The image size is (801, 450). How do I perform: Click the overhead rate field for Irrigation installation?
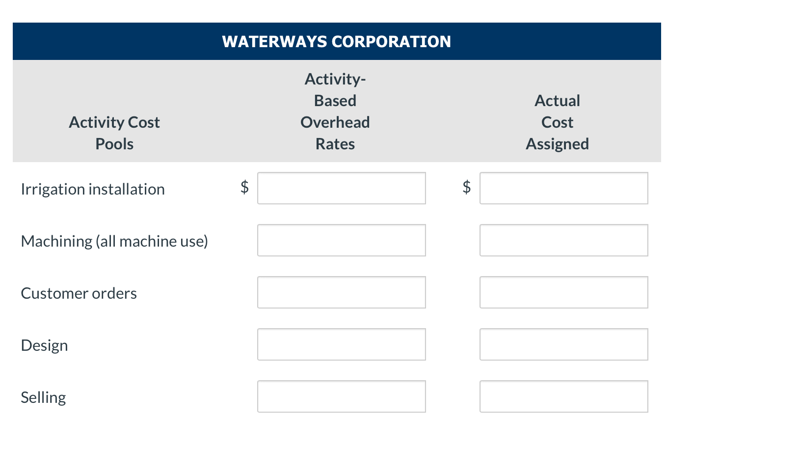click(x=341, y=188)
